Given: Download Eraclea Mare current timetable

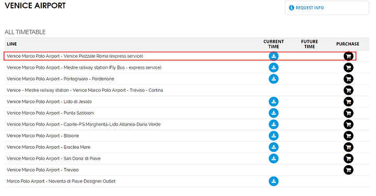Looking at the screenshot, I should click(x=273, y=147).
